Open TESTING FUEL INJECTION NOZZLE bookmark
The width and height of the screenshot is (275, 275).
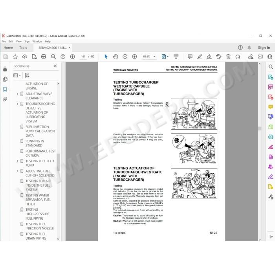point(39,226)
